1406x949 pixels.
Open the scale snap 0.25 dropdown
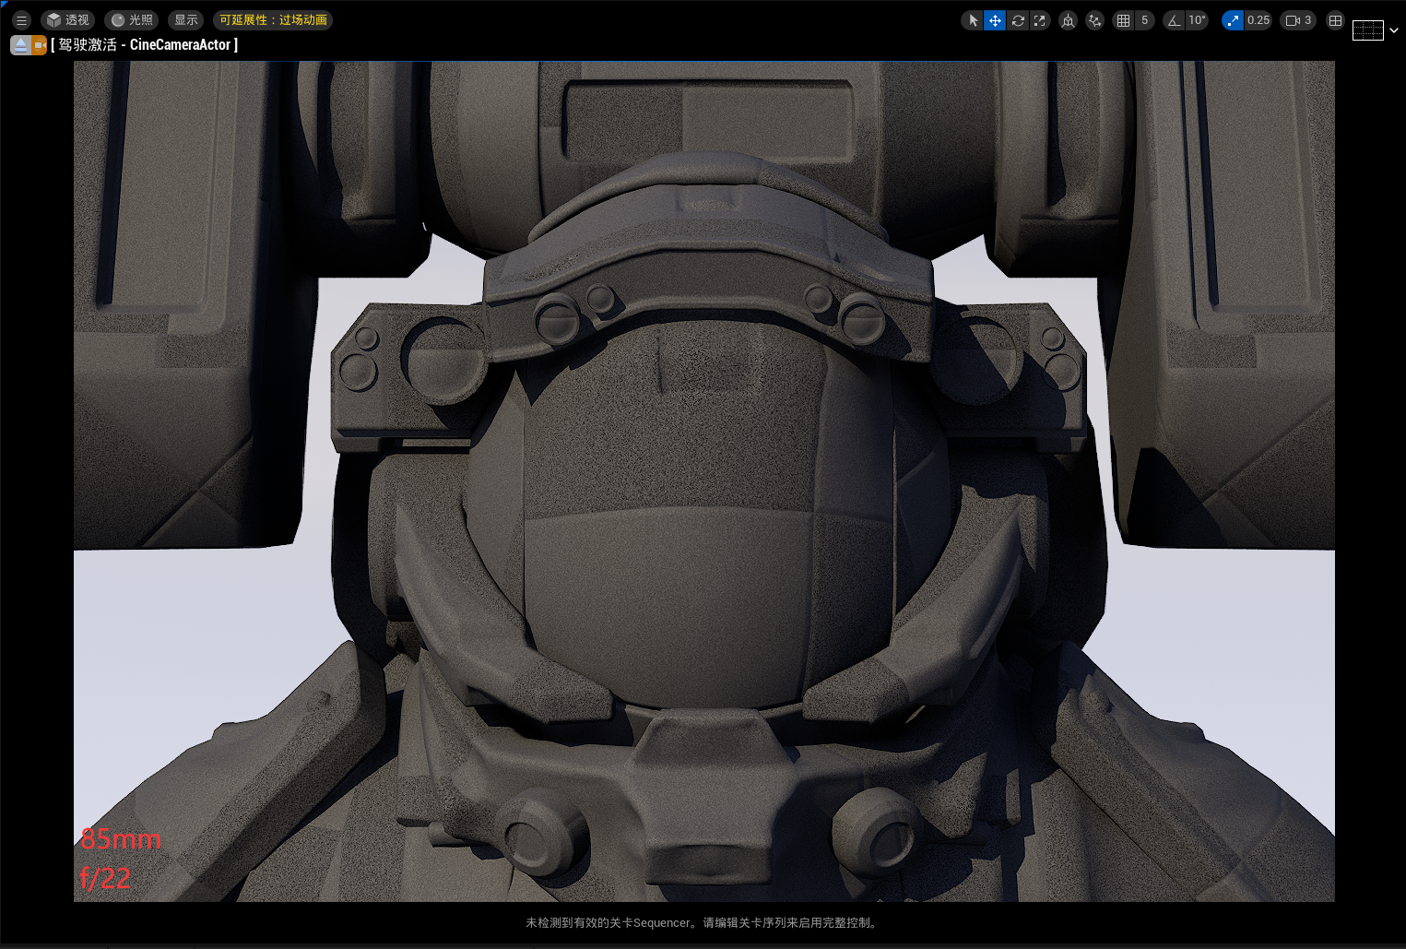coord(1258,20)
